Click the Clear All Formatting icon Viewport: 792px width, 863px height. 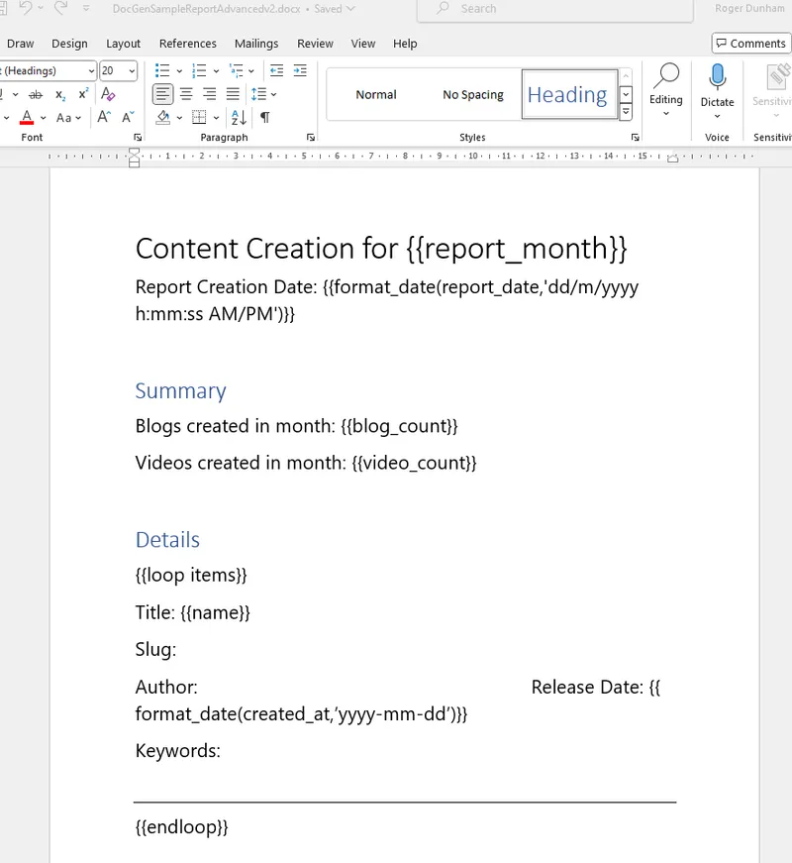[109, 94]
